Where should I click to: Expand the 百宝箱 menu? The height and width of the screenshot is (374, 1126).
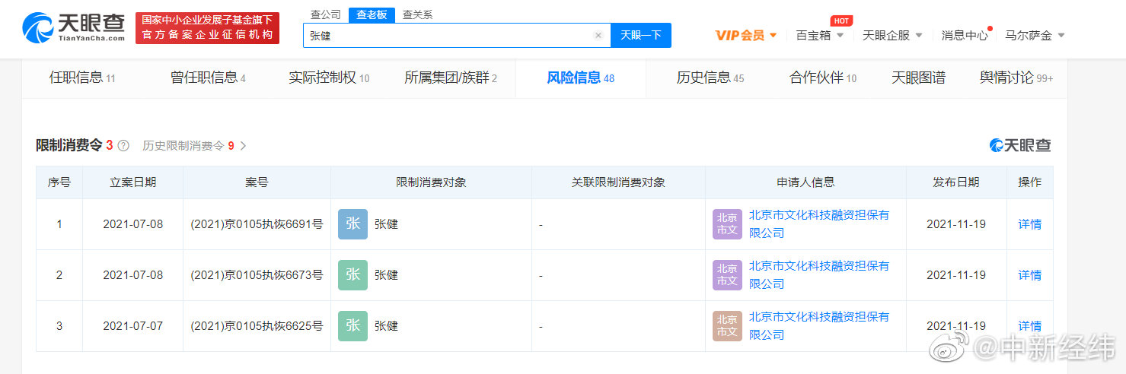click(820, 35)
